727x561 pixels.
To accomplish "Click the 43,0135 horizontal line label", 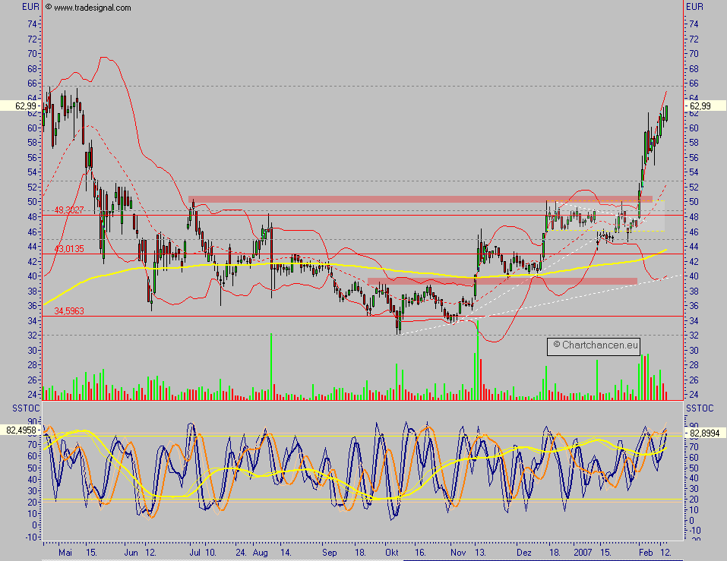I will coord(70,247).
